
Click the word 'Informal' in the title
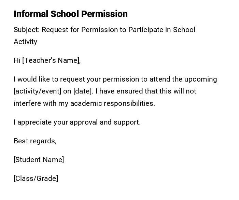pos(31,14)
